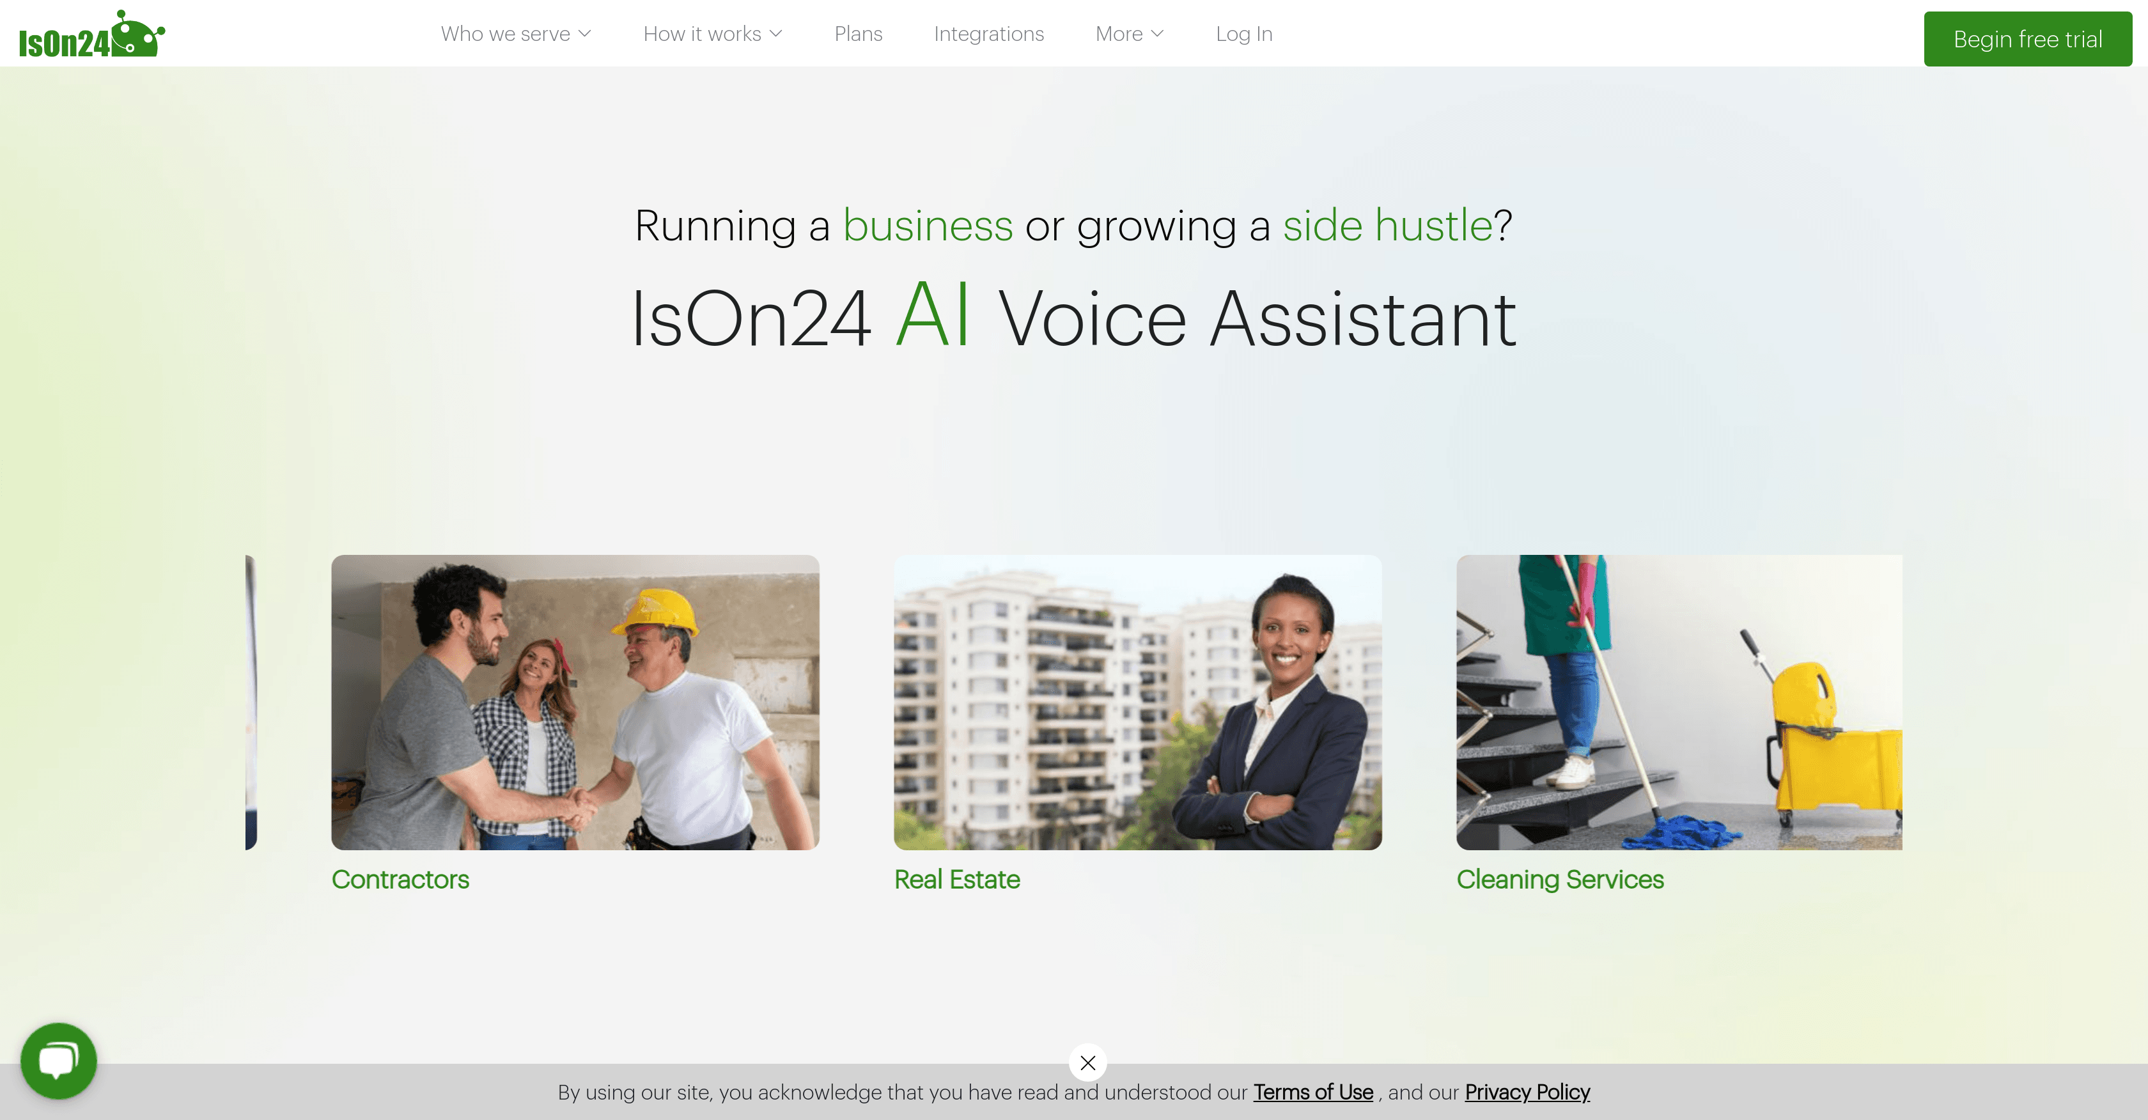Open the live chat bubble widget
This screenshot has width=2148, height=1120.
pyautogui.click(x=58, y=1060)
